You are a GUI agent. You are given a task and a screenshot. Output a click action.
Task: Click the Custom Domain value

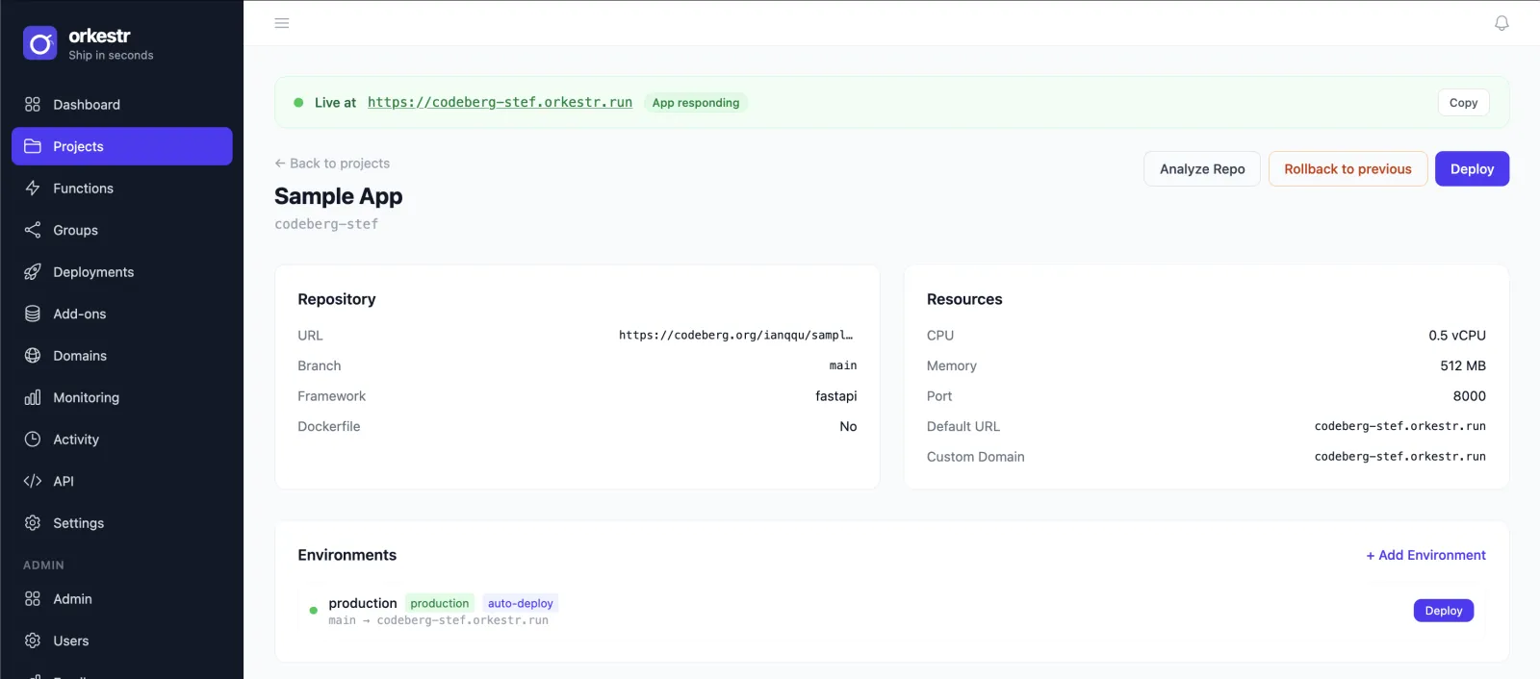point(1400,457)
